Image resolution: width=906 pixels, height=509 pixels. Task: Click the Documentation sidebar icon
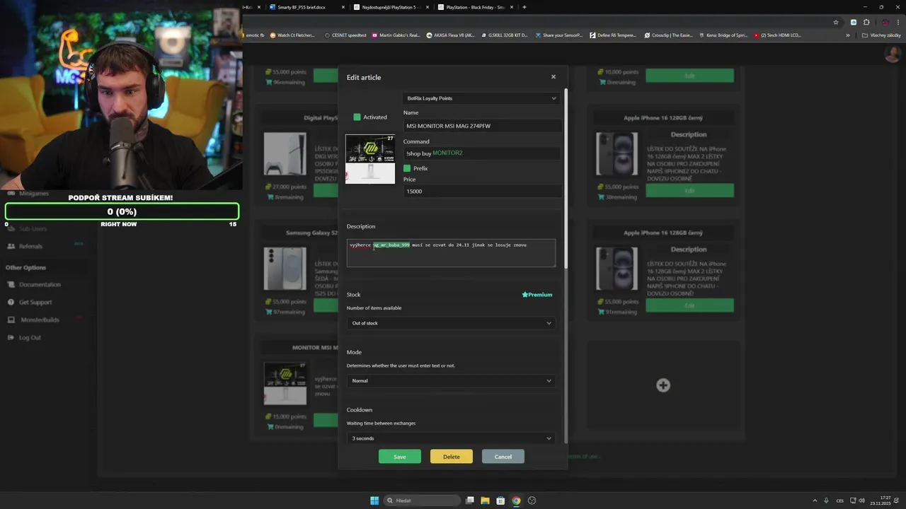(11, 284)
